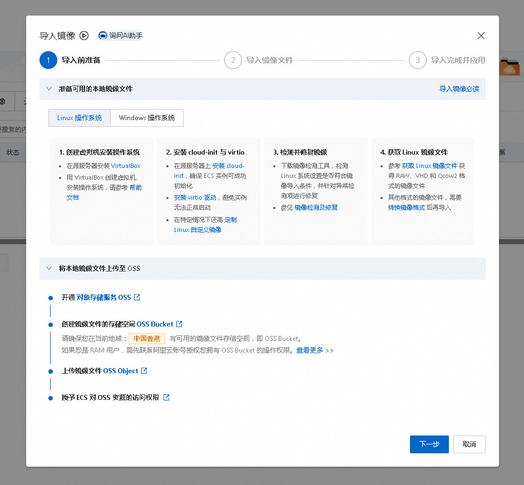Select step 1 circle 导入前准备

48,60
